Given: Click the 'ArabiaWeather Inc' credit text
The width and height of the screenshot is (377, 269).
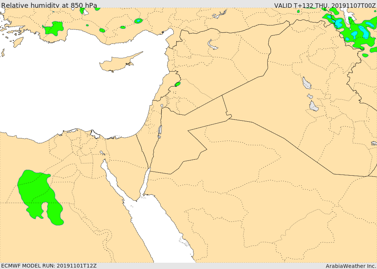Looking at the screenshot, I should click(351, 266).
